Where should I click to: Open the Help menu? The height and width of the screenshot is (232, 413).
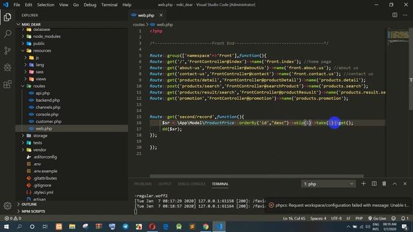[x=126, y=5]
